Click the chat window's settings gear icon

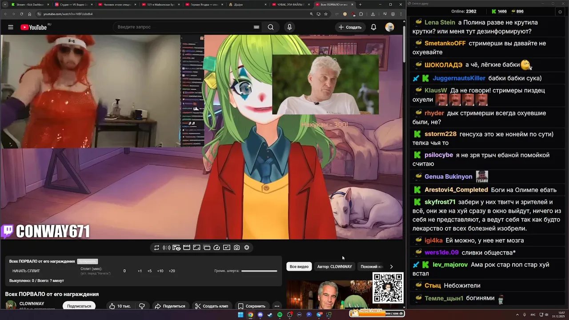click(560, 12)
